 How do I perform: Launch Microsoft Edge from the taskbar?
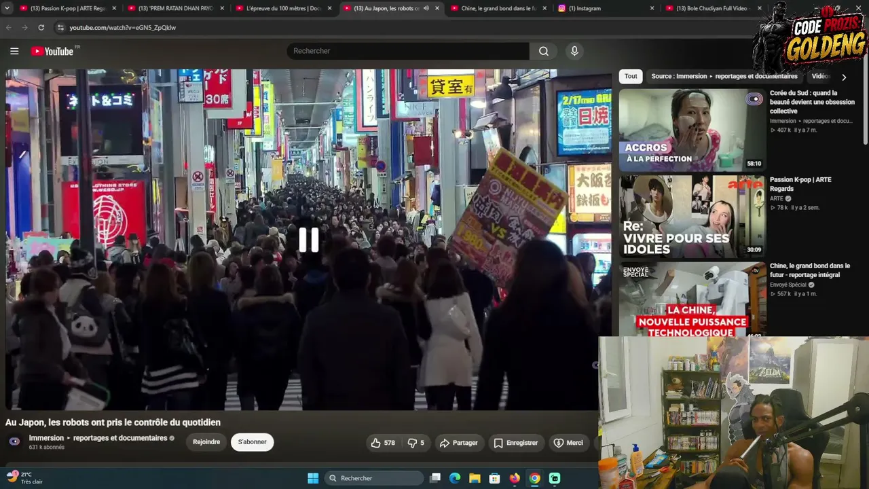(455, 478)
